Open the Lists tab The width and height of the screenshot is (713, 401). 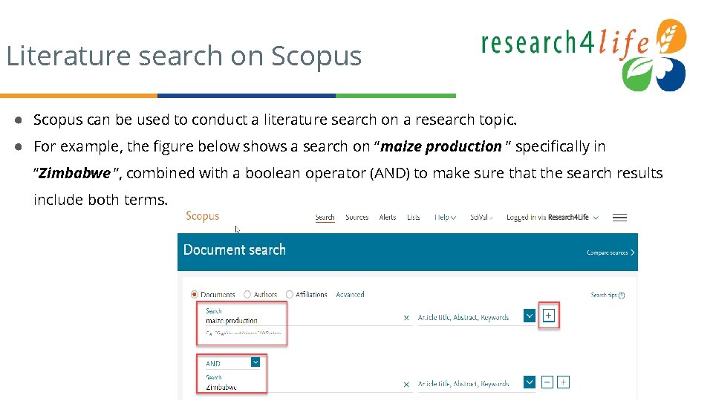tap(414, 218)
